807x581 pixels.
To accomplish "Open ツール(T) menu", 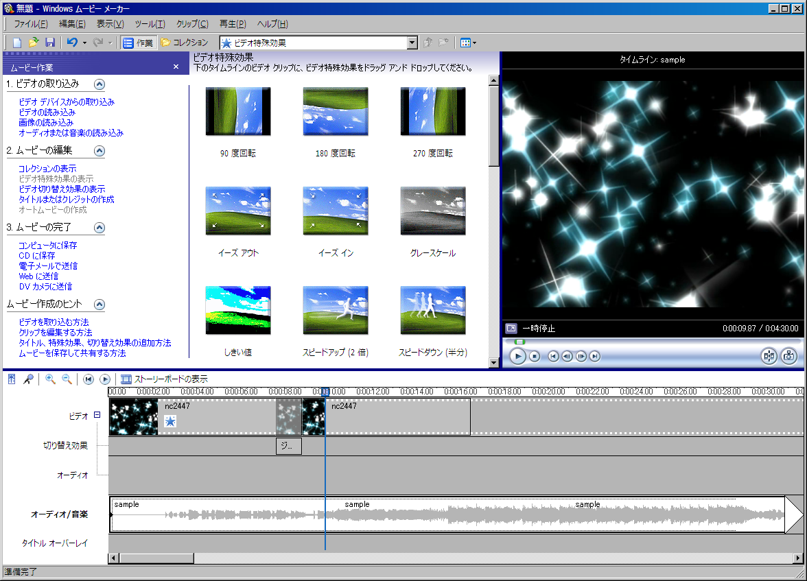I will pyautogui.click(x=150, y=24).
